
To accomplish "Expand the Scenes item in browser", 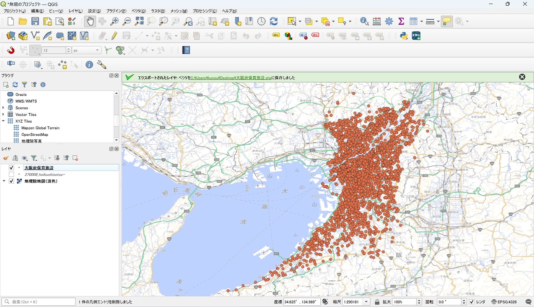I will click(3, 108).
